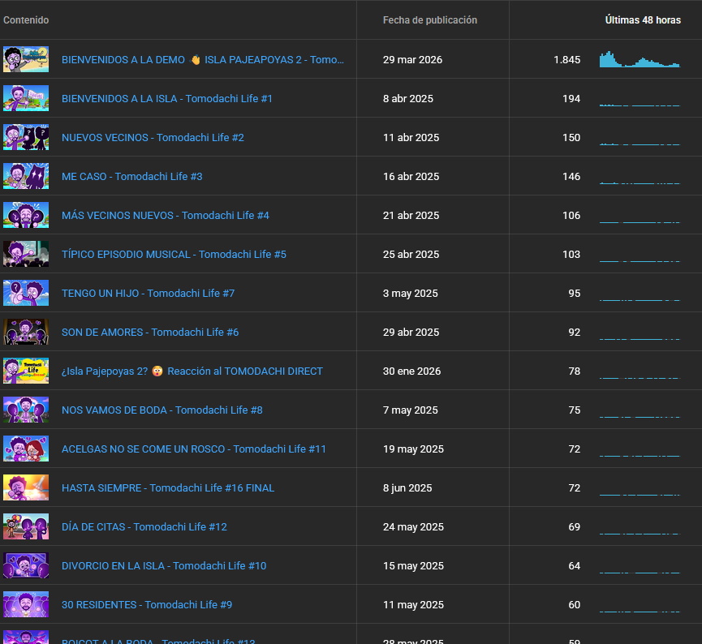This screenshot has height=644, width=702.
Task: Open ME CASO - Tomodachi Life #3
Action: tap(132, 176)
